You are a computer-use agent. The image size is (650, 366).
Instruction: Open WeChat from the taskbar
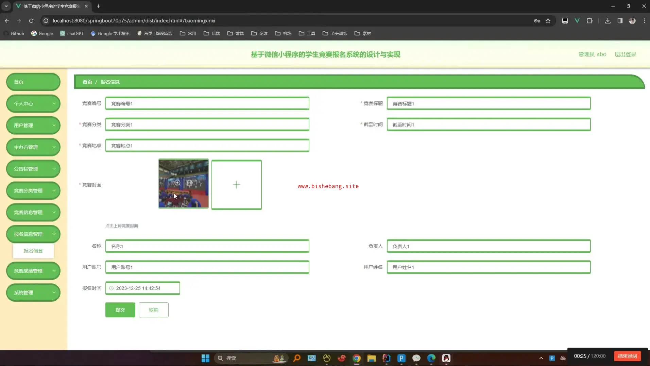(416, 358)
